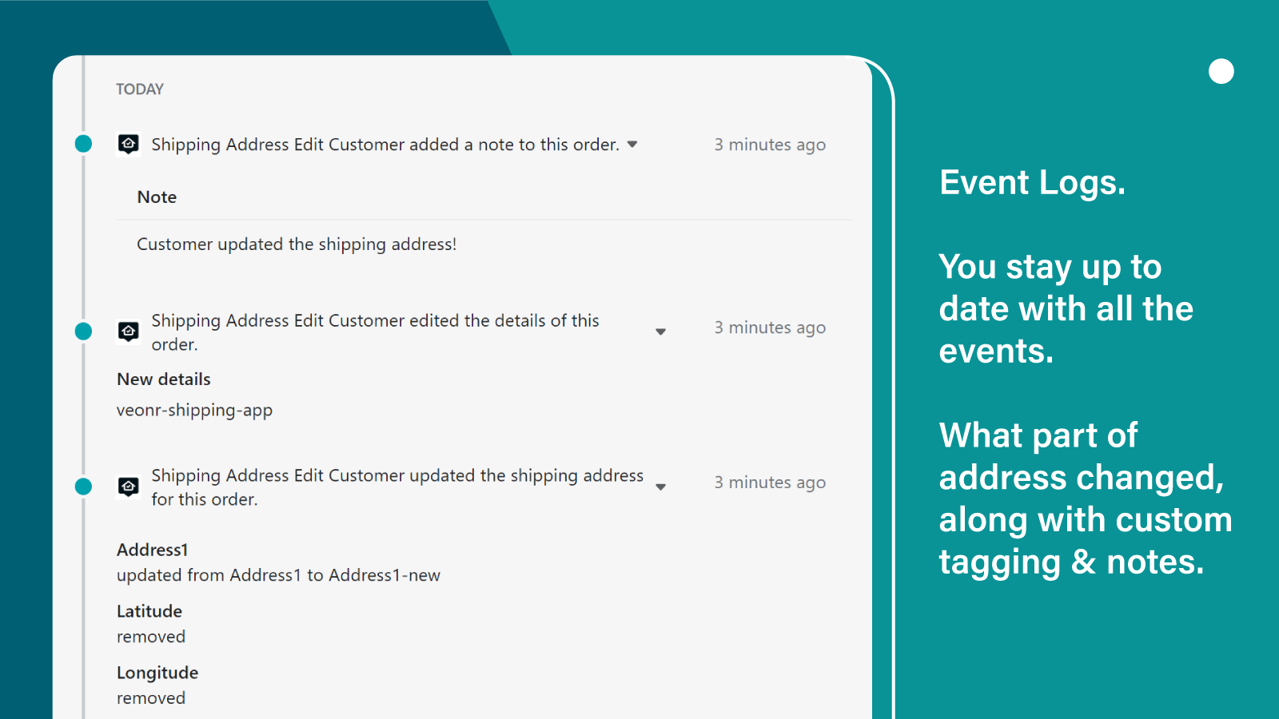Click the "3 minutes ago" timestamp of the note event
The height and width of the screenshot is (719, 1279).
pyautogui.click(x=770, y=145)
